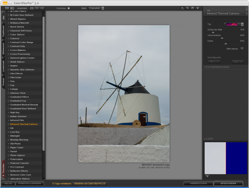Expand the Filterspeicher section
Viewport: 249px width, 188px height.
pyautogui.click(x=217, y=67)
